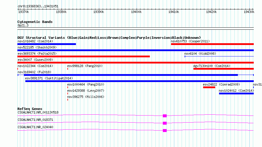The image size is (262, 147).
Task: Click the DGV Structural Variants track title
Action: point(109,38)
